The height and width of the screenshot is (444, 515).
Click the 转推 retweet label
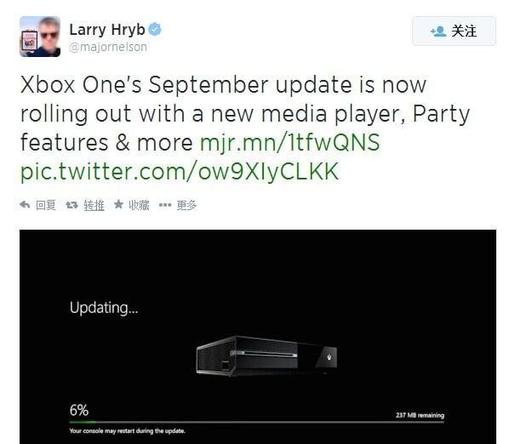[94, 205]
